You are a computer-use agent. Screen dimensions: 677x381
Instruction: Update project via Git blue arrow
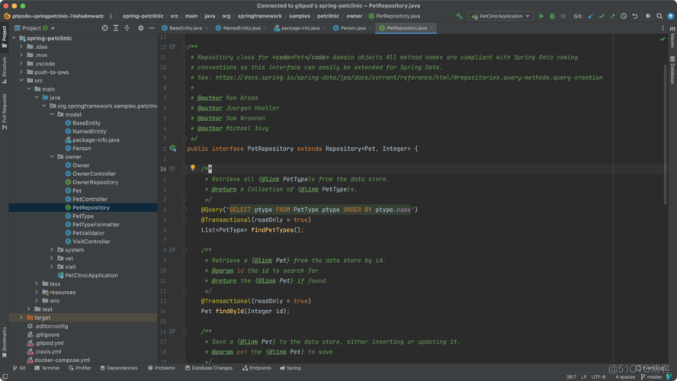pyautogui.click(x=591, y=16)
